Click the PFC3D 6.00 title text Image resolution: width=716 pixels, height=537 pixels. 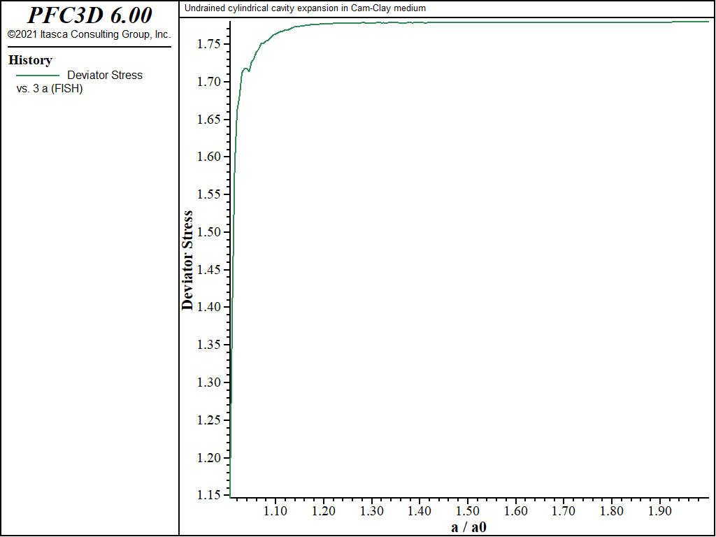pyautogui.click(x=89, y=15)
